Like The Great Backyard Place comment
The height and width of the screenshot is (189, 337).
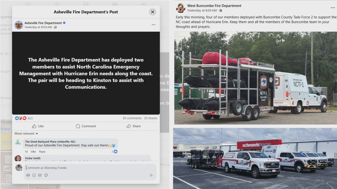pos(33,152)
